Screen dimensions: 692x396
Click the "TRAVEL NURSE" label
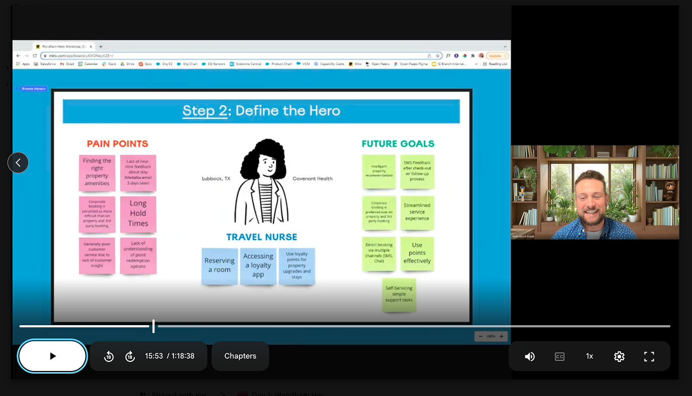pos(262,237)
